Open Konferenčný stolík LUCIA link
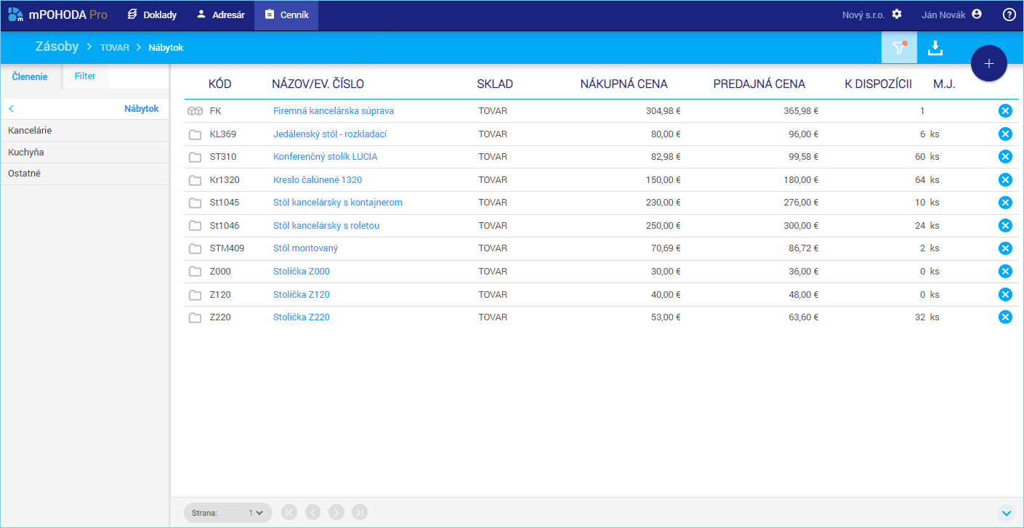 (325, 157)
